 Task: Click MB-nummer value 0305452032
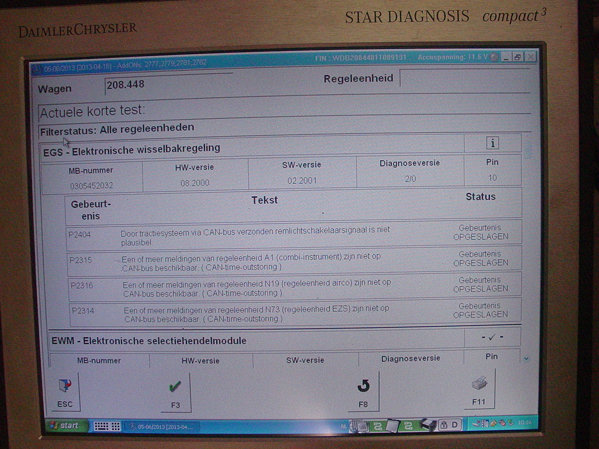pyautogui.click(x=92, y=186)
